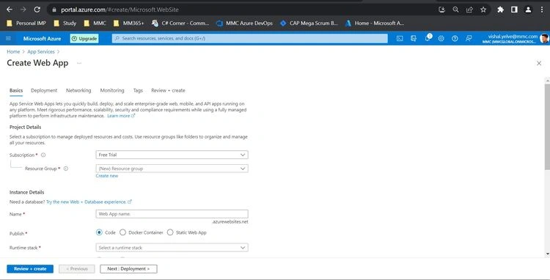Click the Azure search resources box
Viewport: 550px width, 280px height.
coord(250,39)
